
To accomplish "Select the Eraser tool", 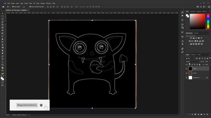I will coord(2,45).
